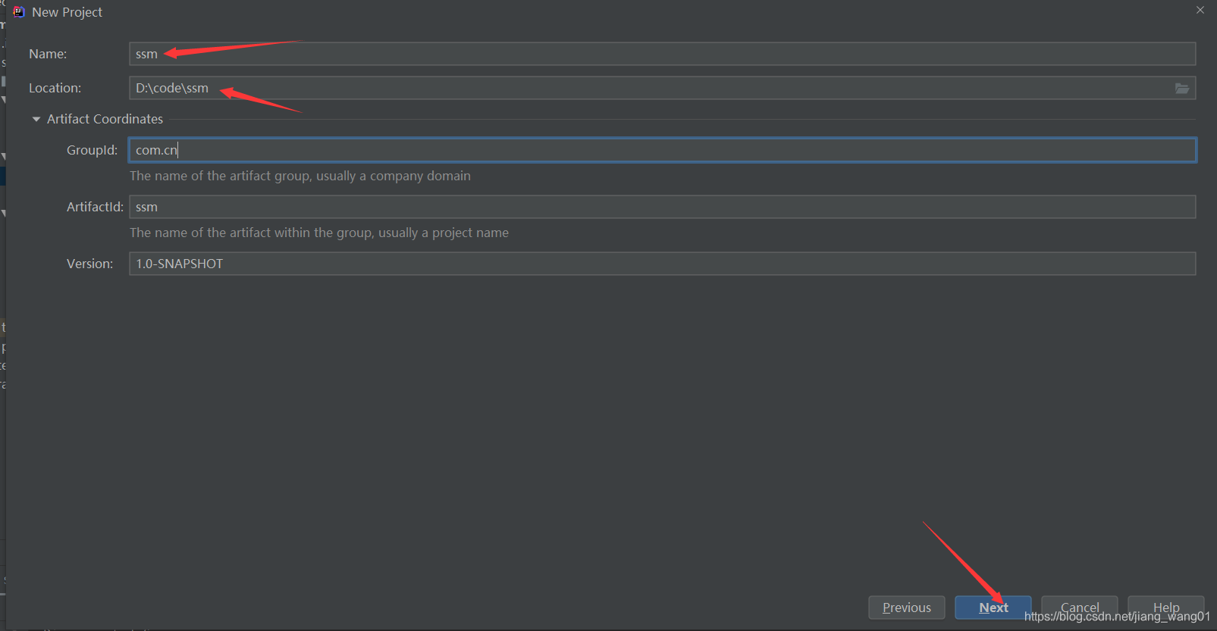The height and width of the screenshot is (631, 1217).
Task: Click the Name input field
Action: [x=662, y=54]
